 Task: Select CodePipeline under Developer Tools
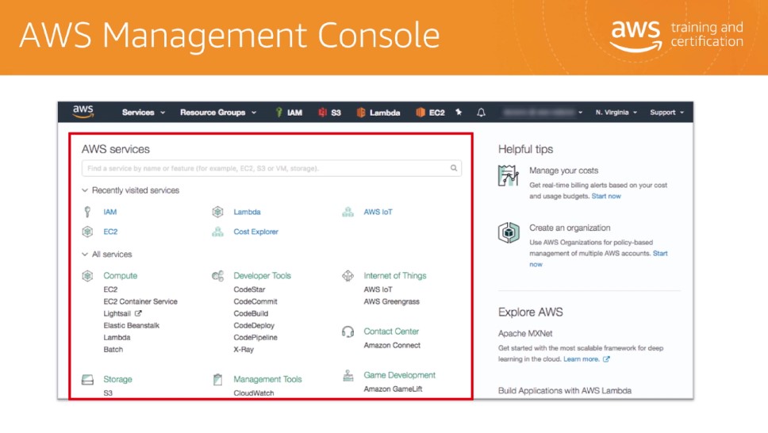pyautogui.click(x=255, y=338)
